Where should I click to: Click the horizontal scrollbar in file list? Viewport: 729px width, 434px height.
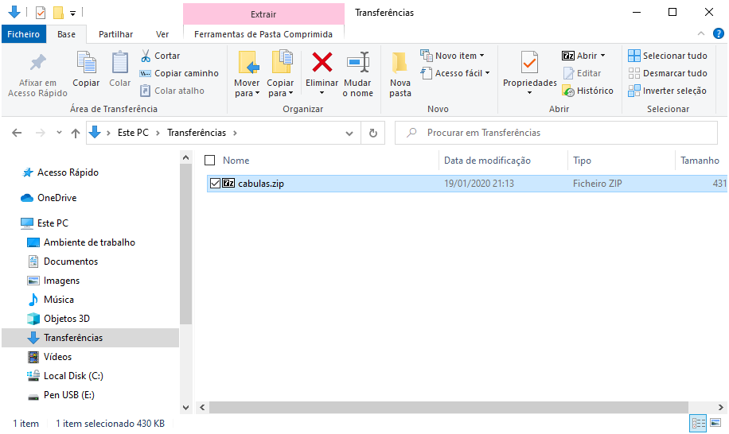coord(448,408)
